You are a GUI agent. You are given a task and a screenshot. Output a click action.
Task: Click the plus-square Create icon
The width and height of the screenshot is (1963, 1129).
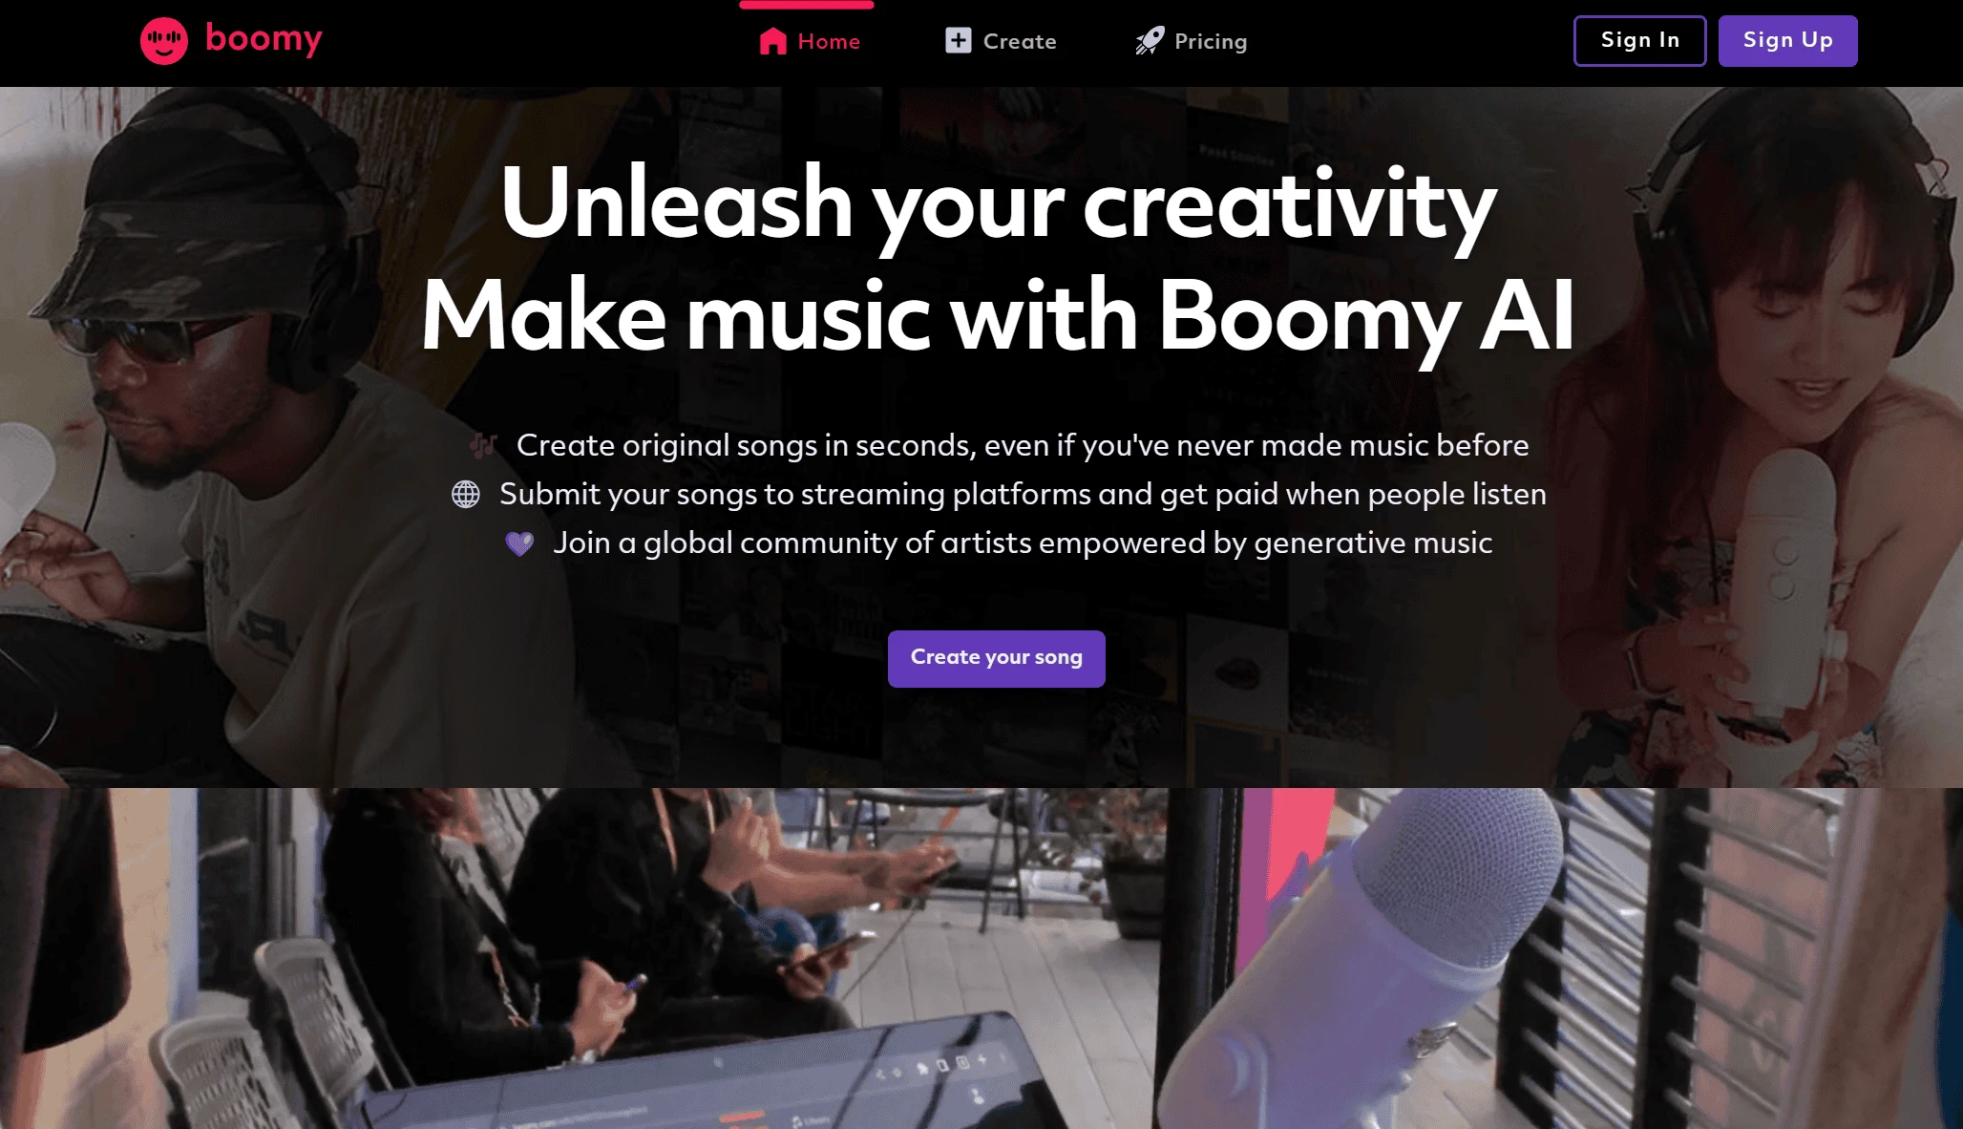[958, 40]
